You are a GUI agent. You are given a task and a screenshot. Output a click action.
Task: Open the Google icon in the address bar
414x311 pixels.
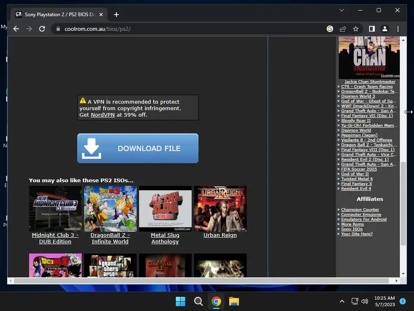click(x=330, y=29)
